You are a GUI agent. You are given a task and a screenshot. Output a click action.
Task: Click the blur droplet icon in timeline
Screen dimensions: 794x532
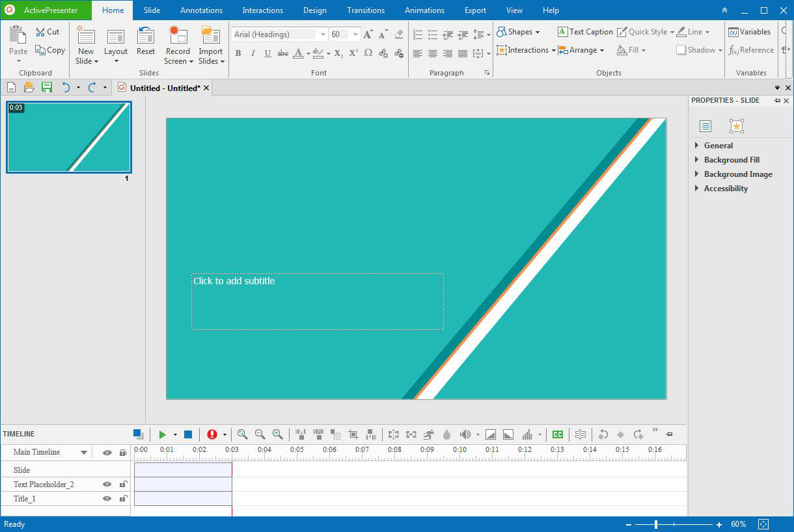(x=446, y=434)
